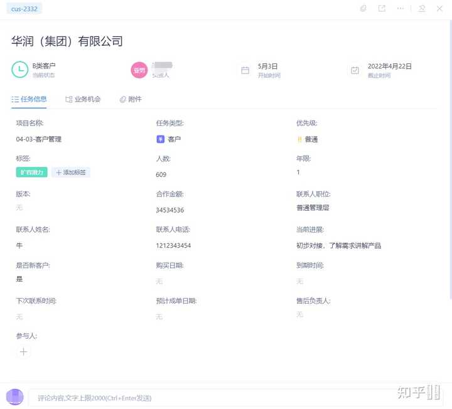
Task: Click project name 04-03-客户管理
Action: point(39,139)
